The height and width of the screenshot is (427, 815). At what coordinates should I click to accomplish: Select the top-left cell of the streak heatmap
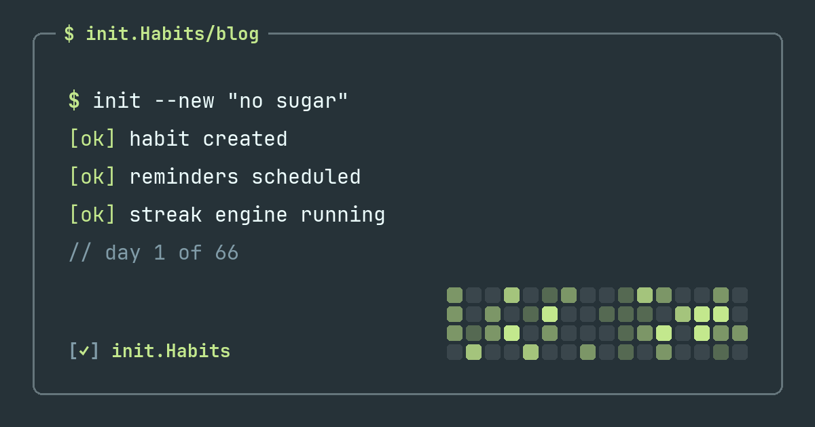455,295
